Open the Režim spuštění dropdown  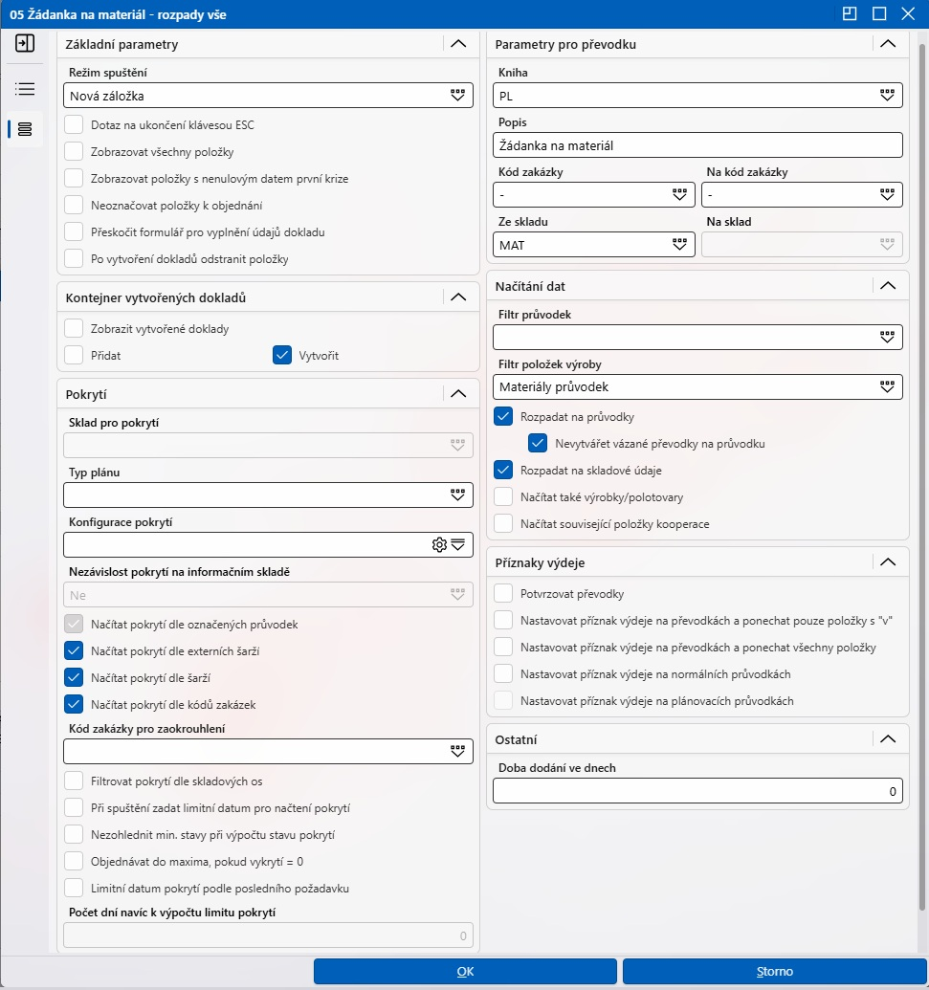click(x=458, y=96)
